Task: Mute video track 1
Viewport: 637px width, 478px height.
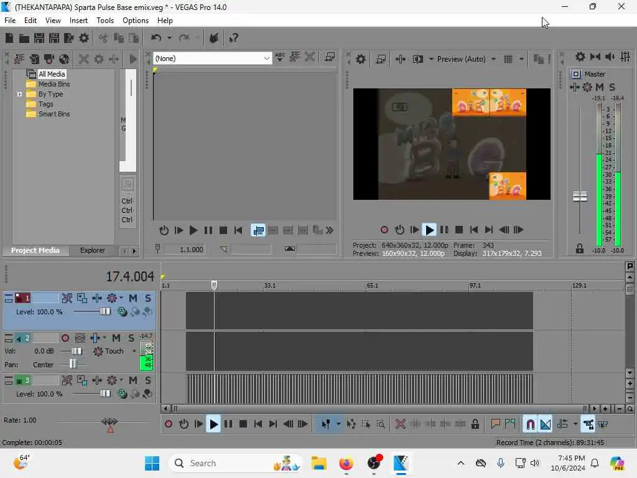Action: coord(133,298)
